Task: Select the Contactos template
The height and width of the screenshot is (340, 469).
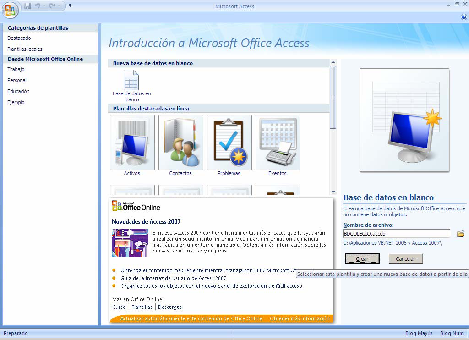Action: pyautogui.click(x=180, y=146)
